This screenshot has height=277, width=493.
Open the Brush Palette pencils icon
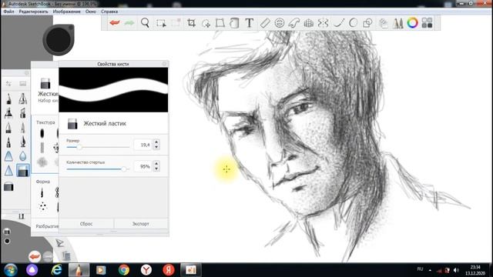point(397,23)
